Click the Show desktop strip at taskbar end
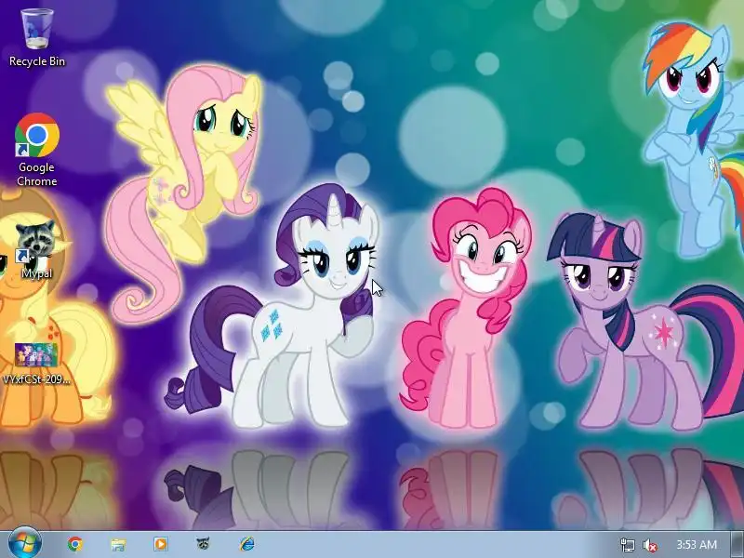The height and width of the screenshot is (558, 744). [737, 545]
